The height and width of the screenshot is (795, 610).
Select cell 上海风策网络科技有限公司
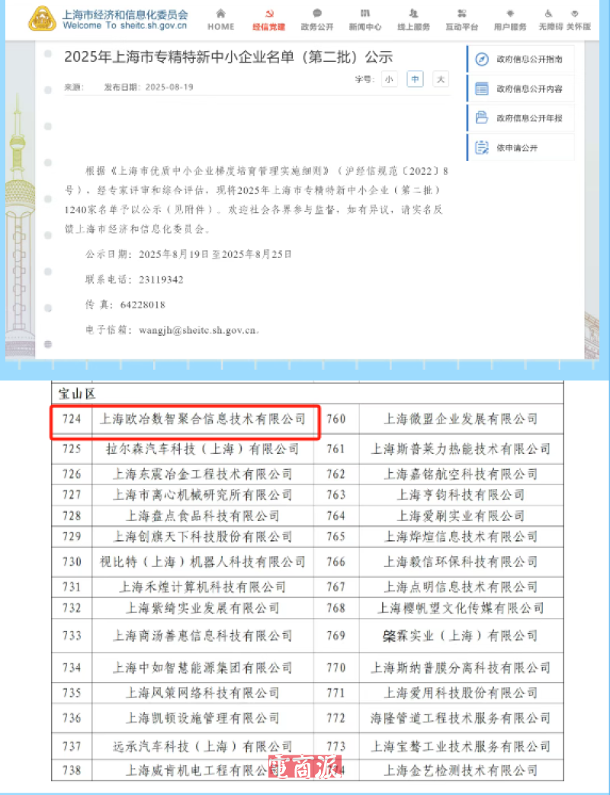click(203, 693)
